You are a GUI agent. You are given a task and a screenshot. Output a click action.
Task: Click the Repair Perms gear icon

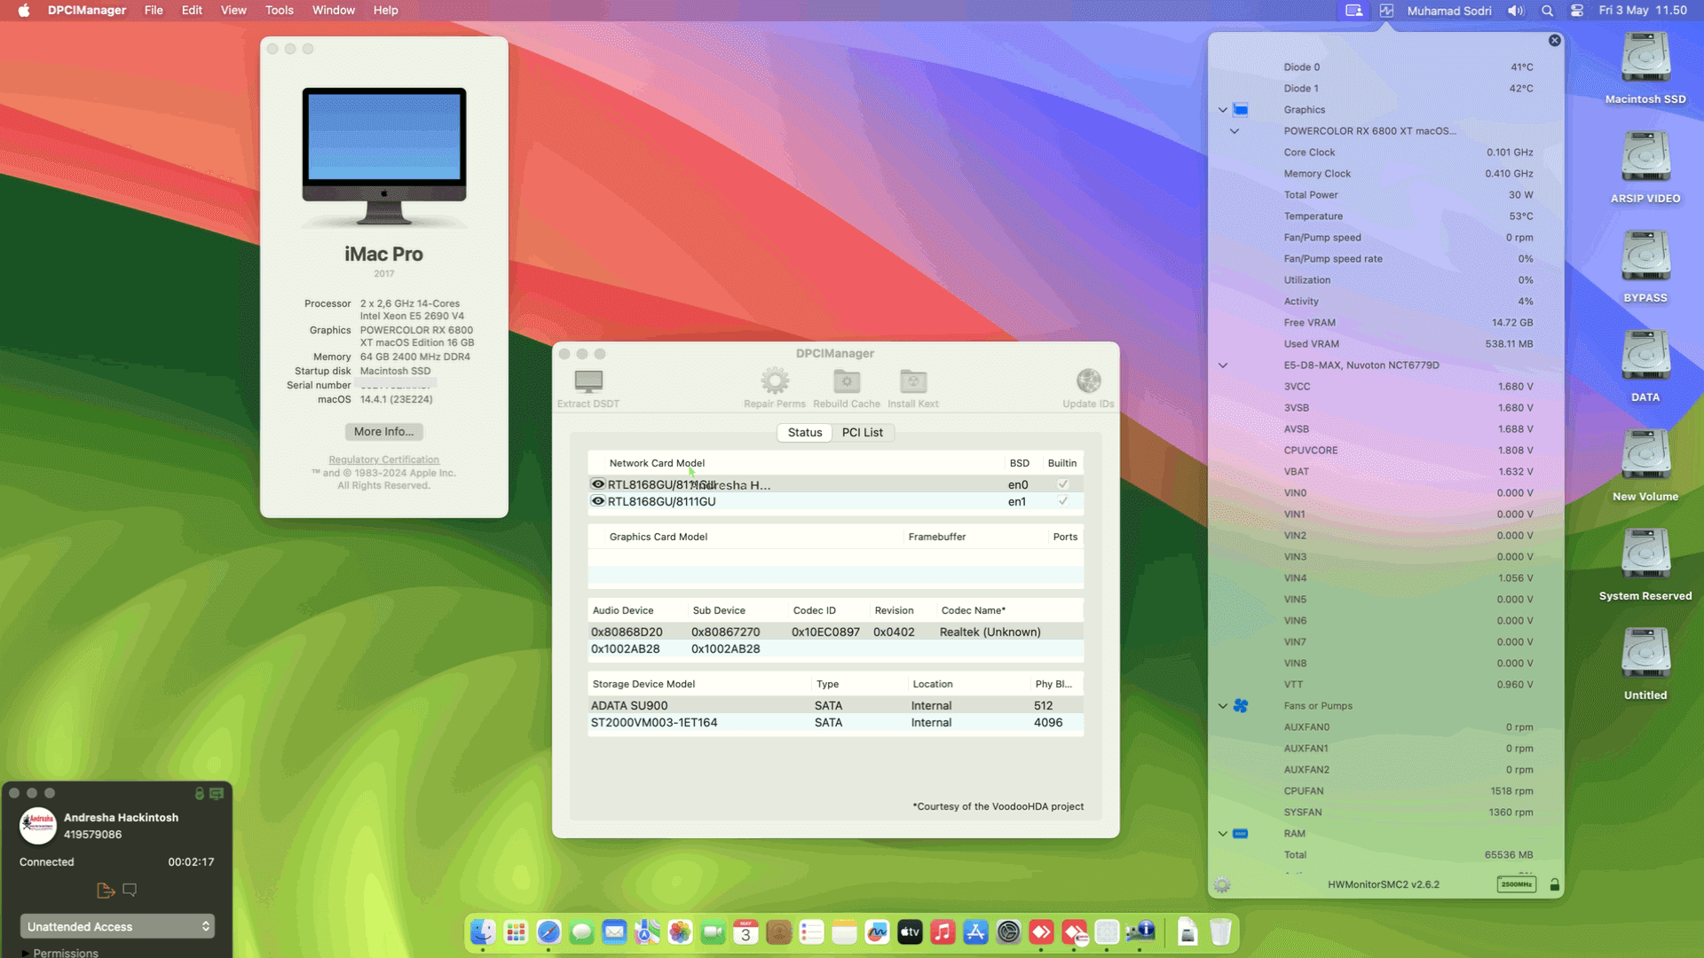[775, 381]
